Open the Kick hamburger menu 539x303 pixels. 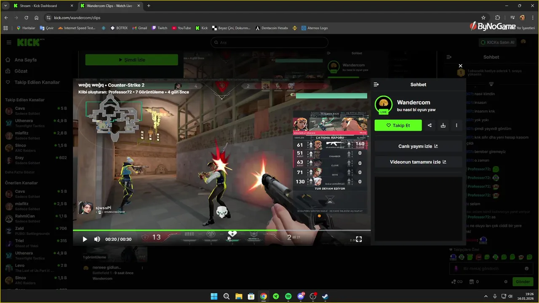(9, 43)
